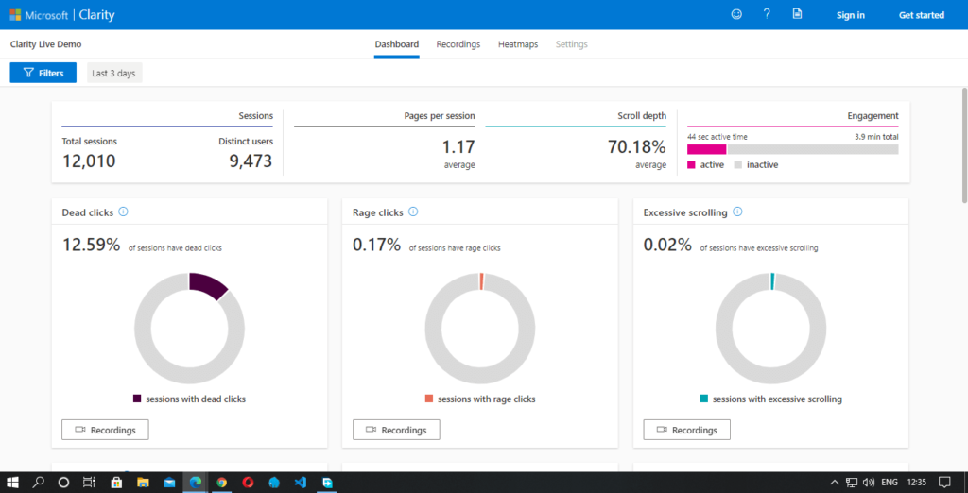Screen dimensions: 968x493
Task: Click the 1.17 pages per session value
Action: click(458, 147)
